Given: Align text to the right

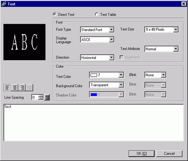Looking at the screenshot, I should pos(22,88).
